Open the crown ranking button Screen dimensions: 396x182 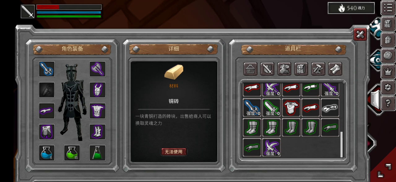pos(388,72)
